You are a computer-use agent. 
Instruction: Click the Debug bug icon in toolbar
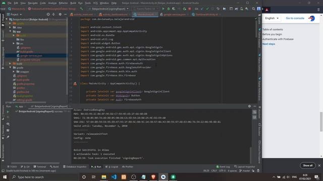pos(169,9)
